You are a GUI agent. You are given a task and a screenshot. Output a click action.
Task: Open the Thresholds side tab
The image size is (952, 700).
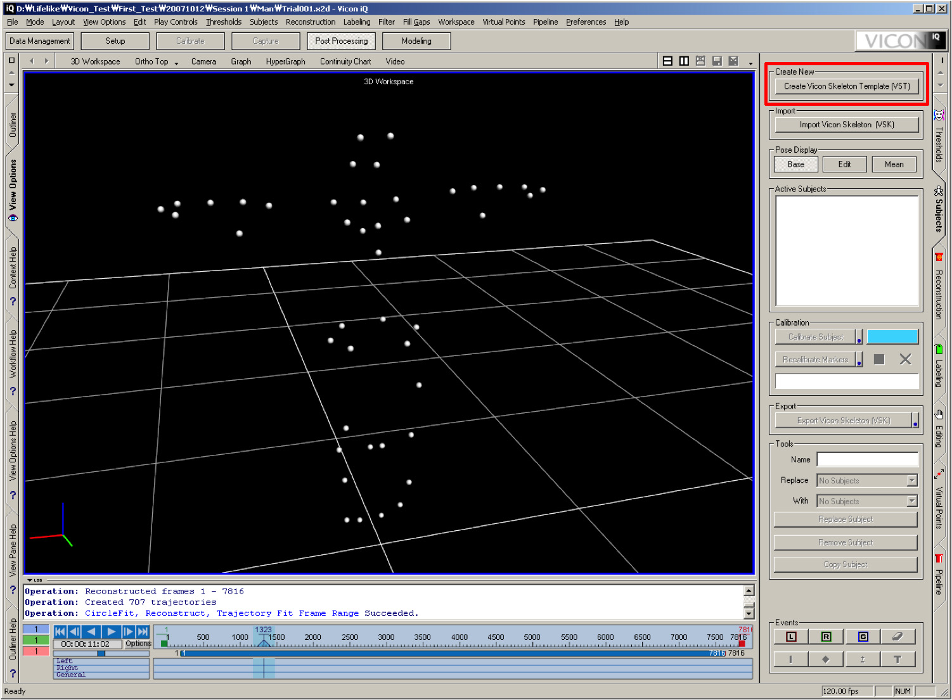[939, 136]
